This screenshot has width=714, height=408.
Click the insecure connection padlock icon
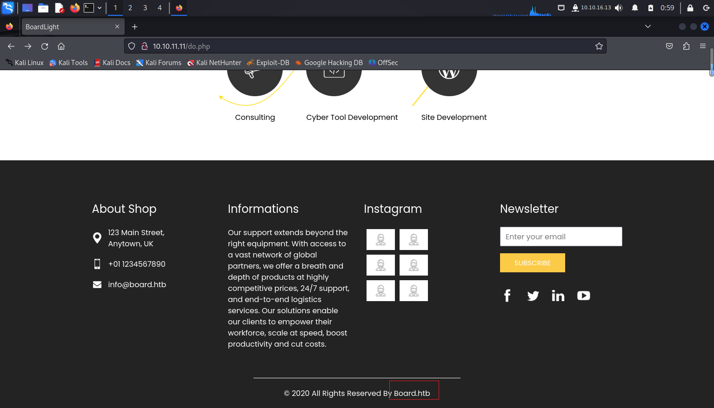pyautogui.click(x=145, y=46)
